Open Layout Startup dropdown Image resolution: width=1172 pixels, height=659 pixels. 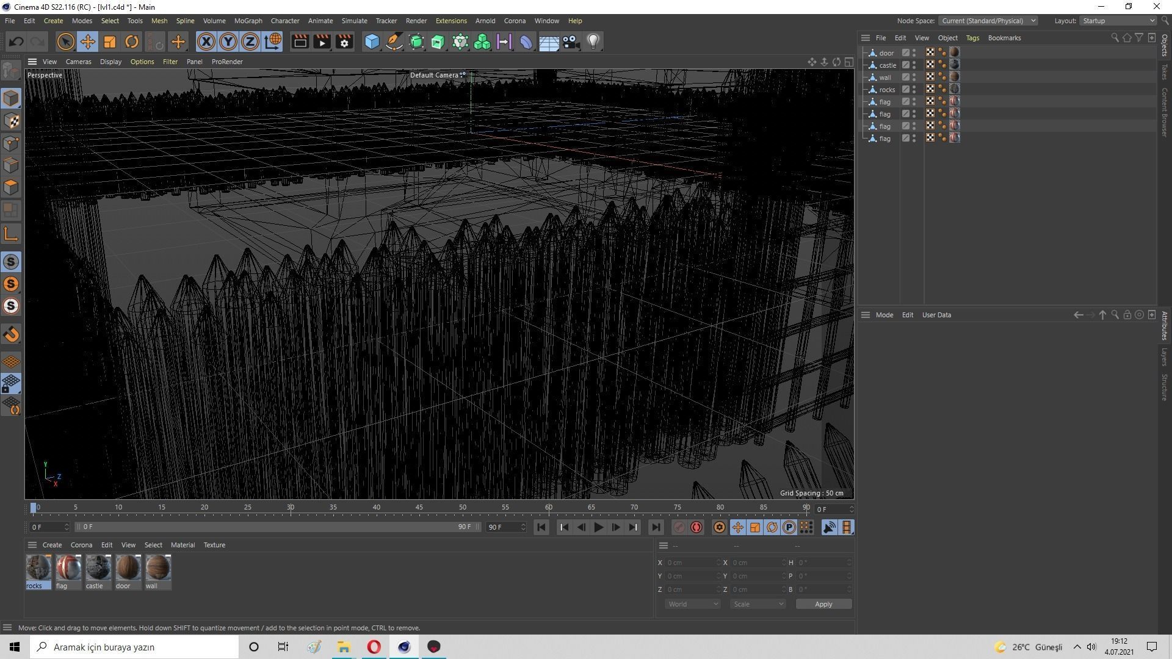[x=1118, y=21]
